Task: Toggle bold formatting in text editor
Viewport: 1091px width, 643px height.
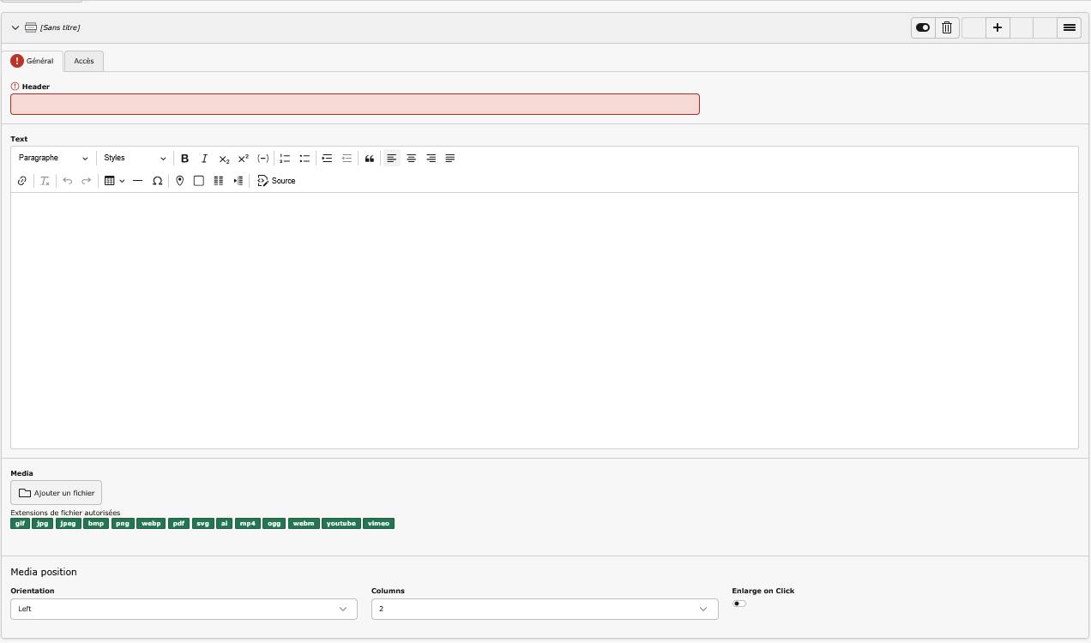Action: coord(184,159)
